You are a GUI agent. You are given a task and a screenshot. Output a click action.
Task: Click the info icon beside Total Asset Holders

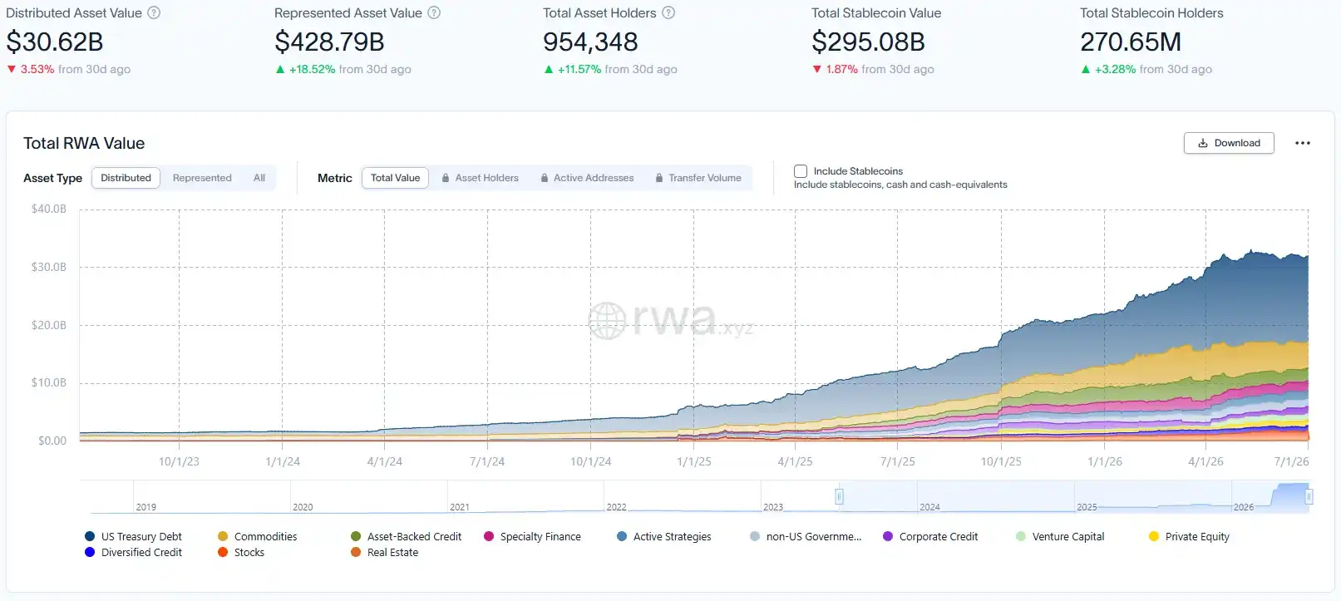[x=668, y=13]
